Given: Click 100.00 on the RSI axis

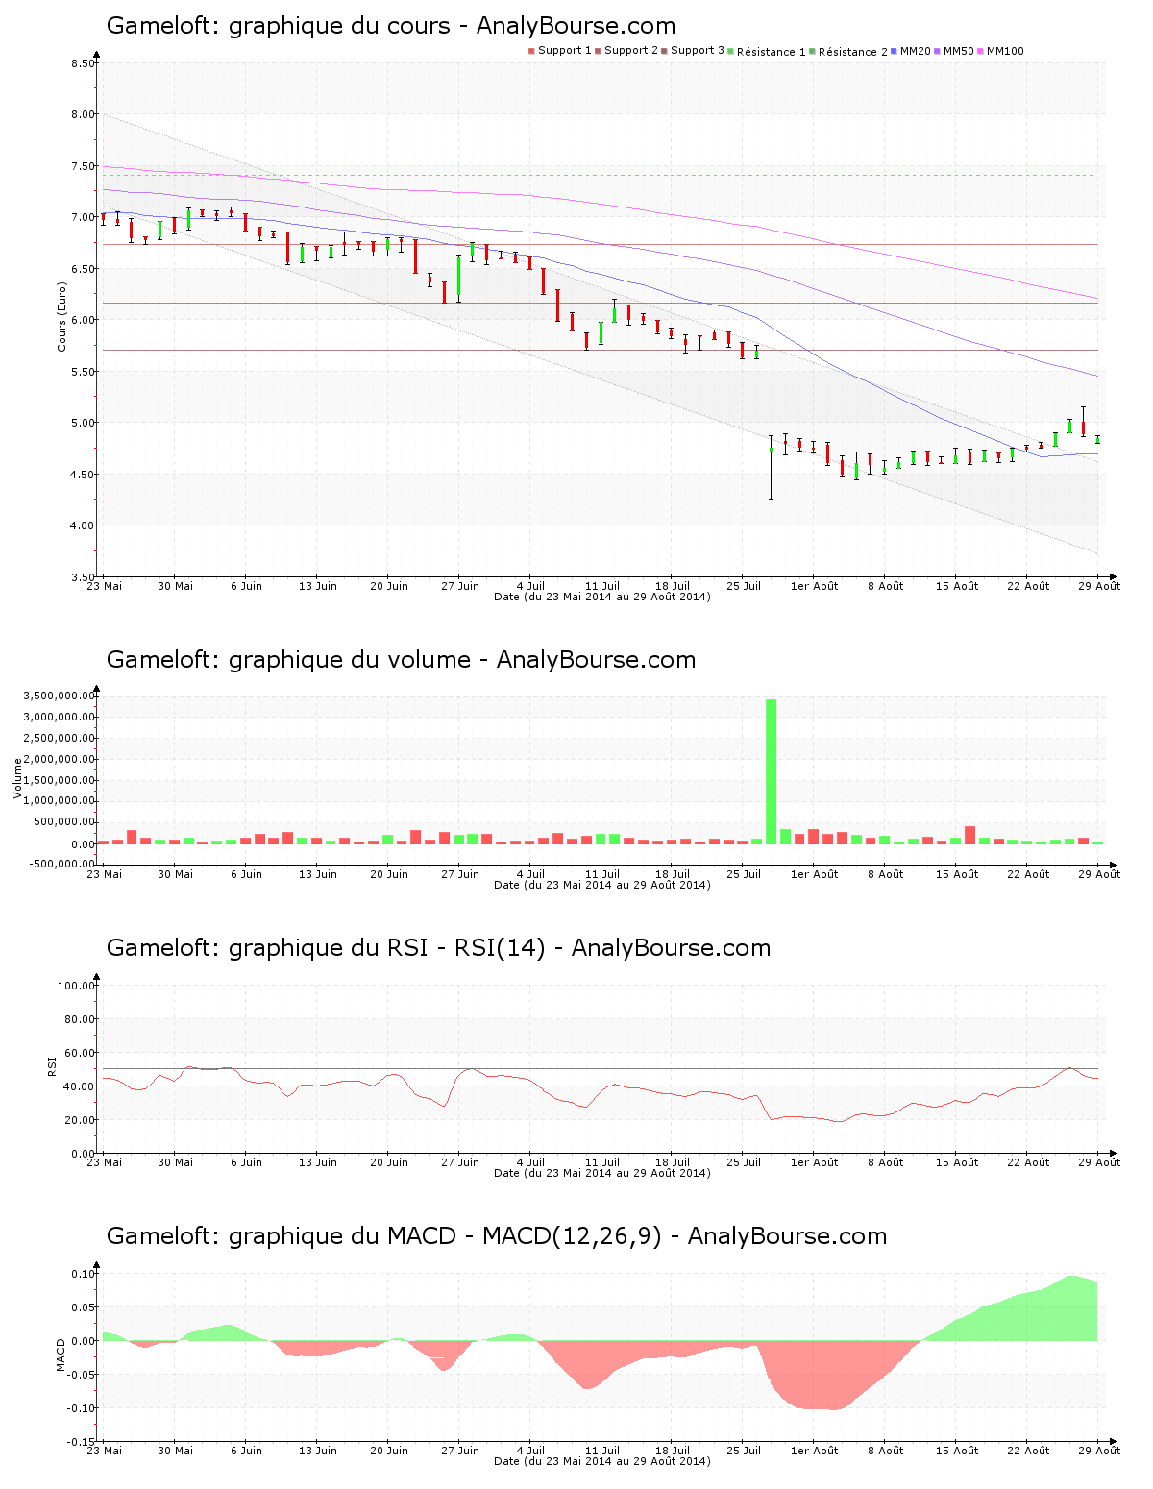Looking at the screenshot, I should [x=77, y=986].
